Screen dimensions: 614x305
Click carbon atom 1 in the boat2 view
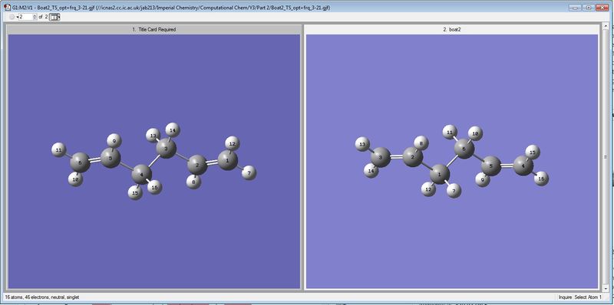coord(439,175)
